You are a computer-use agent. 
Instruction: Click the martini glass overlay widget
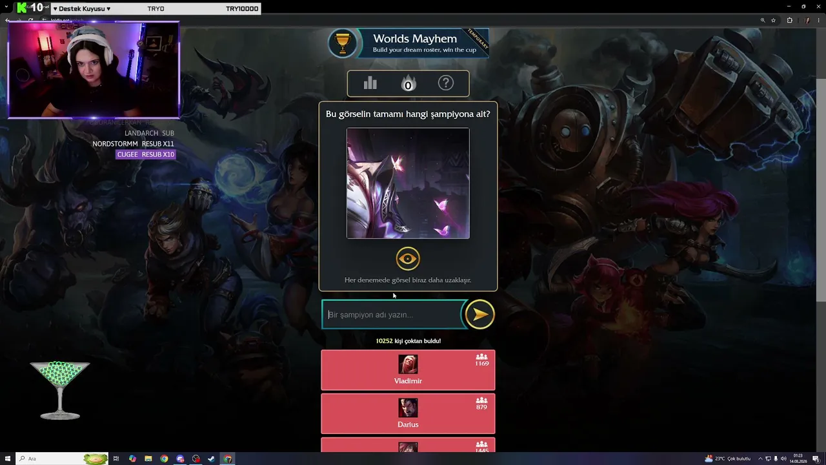pos(60,390)
